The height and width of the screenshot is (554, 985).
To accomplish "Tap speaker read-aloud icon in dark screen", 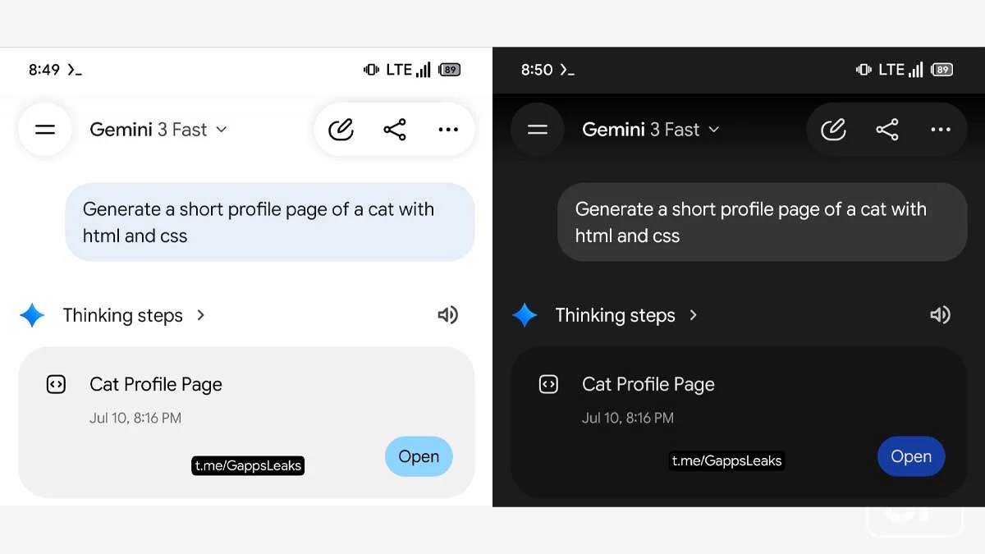I will (x=940, y=315).
